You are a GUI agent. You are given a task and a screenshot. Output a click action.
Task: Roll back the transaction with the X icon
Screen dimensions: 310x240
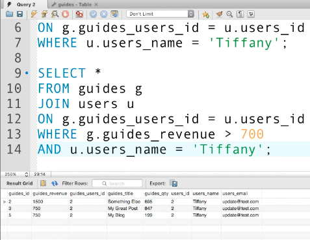click(104, 14)
